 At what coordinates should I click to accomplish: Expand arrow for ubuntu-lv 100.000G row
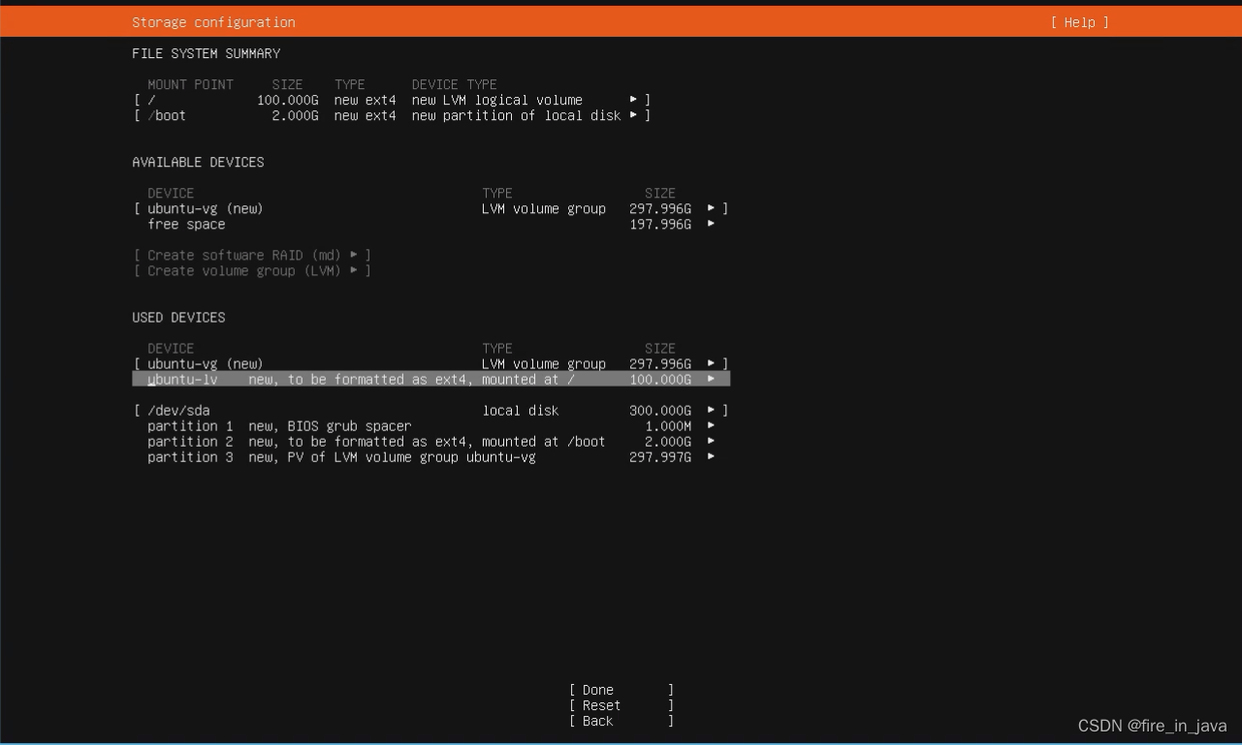[711, 379]
